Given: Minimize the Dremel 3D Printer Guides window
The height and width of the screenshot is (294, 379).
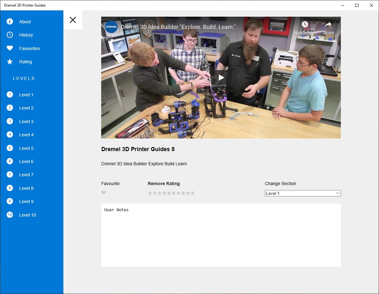Looking at the screenshot, I should [342, 5].
